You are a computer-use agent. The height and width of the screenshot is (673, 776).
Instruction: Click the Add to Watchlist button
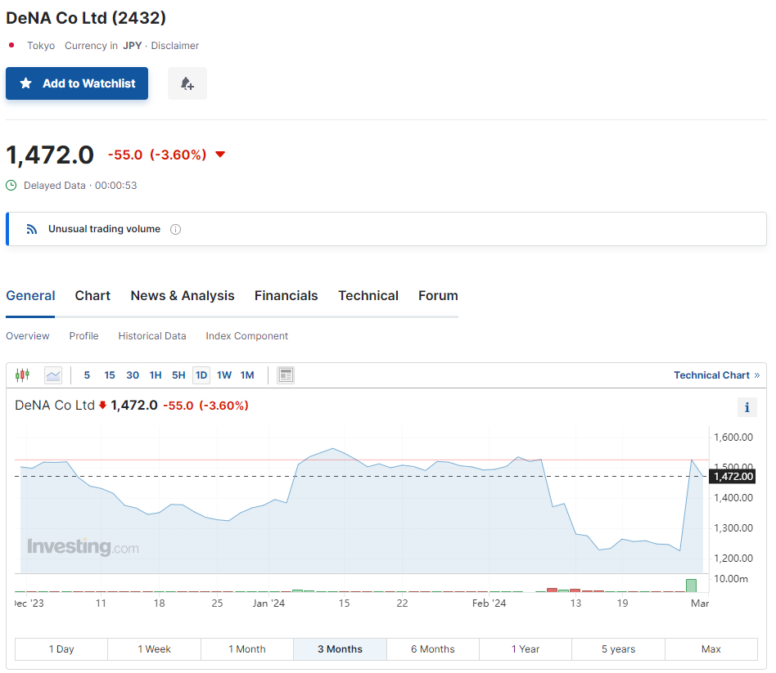pyautogui.click(x=77, y=83)
